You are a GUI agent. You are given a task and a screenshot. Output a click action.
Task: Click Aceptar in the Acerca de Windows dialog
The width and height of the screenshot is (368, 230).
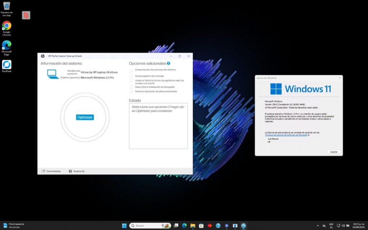point(334,152)
